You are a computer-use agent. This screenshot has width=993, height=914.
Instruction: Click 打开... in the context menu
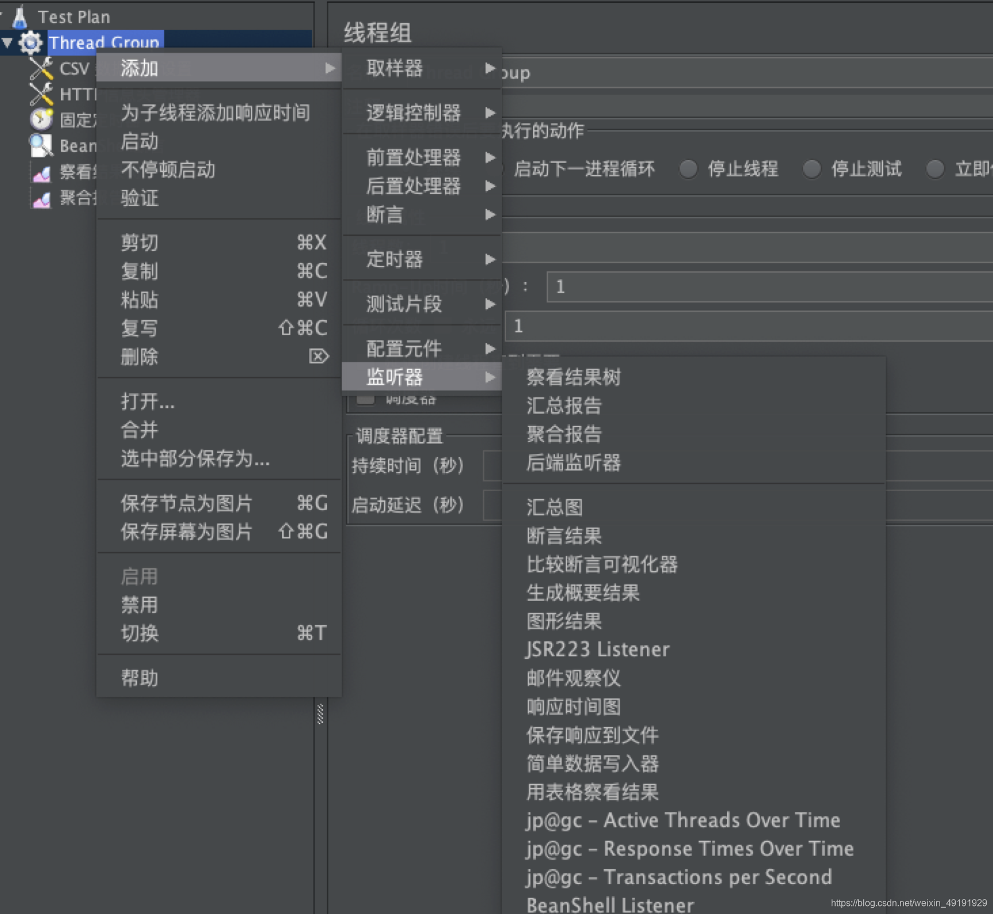219,401
